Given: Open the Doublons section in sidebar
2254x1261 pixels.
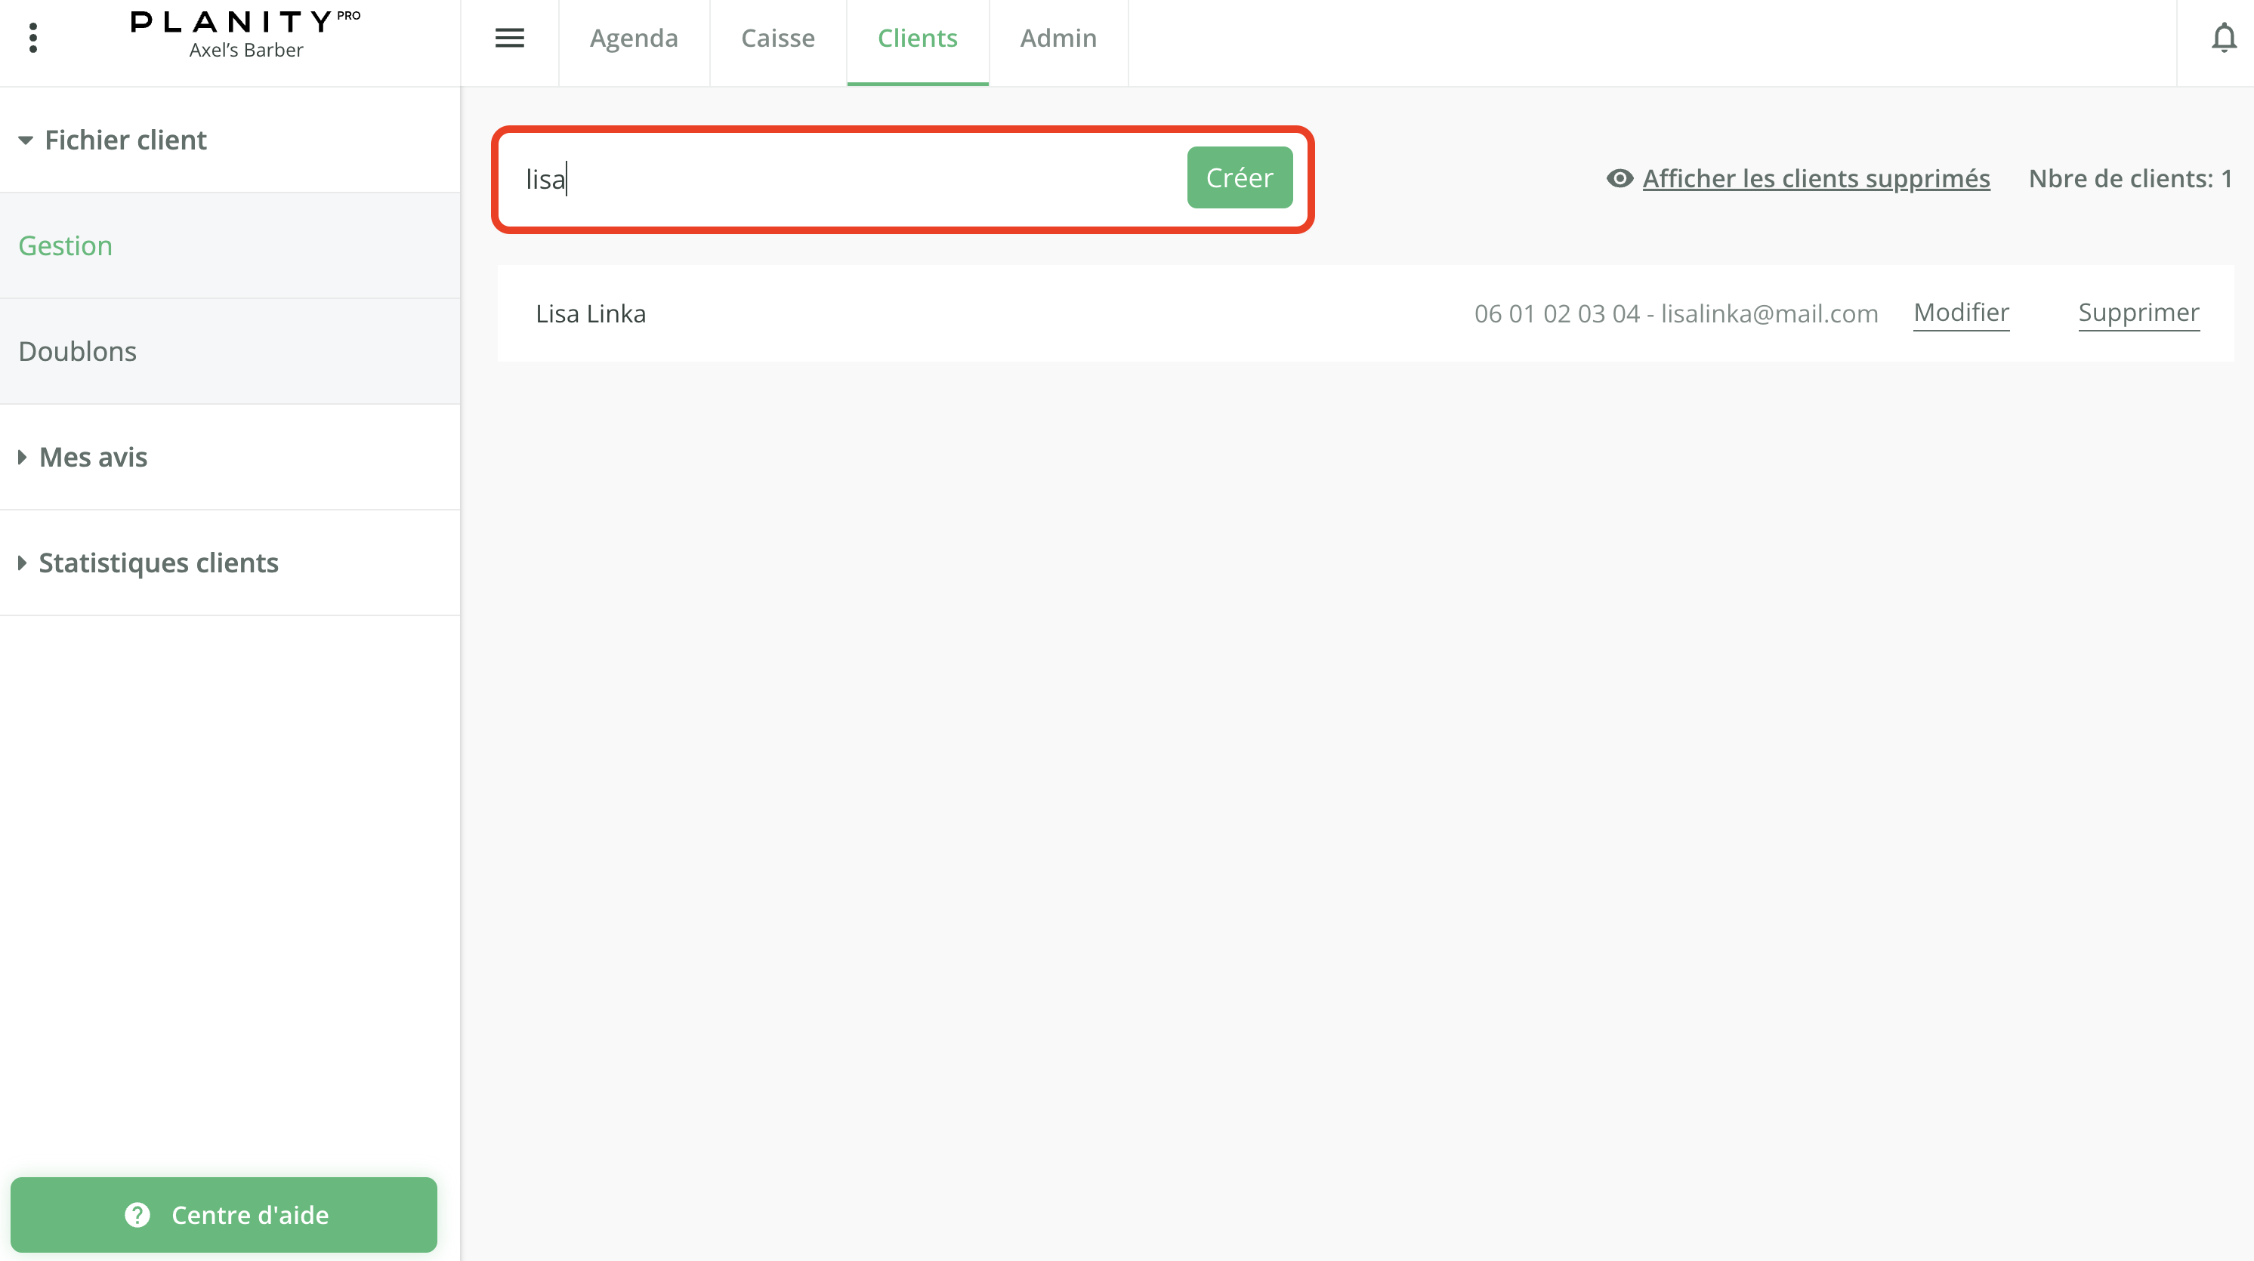Looking at the screenshot, I should 77,350.
